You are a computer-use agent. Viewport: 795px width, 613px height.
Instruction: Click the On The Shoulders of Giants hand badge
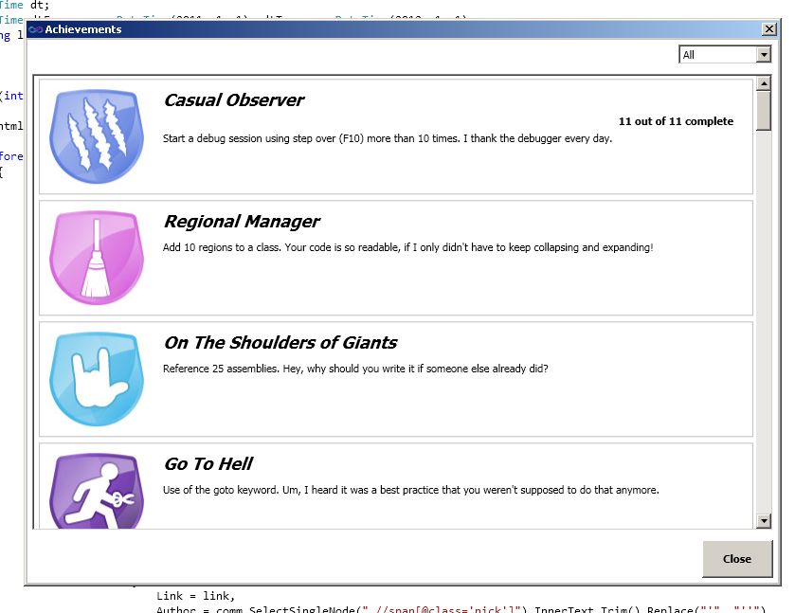click(97, 379)
